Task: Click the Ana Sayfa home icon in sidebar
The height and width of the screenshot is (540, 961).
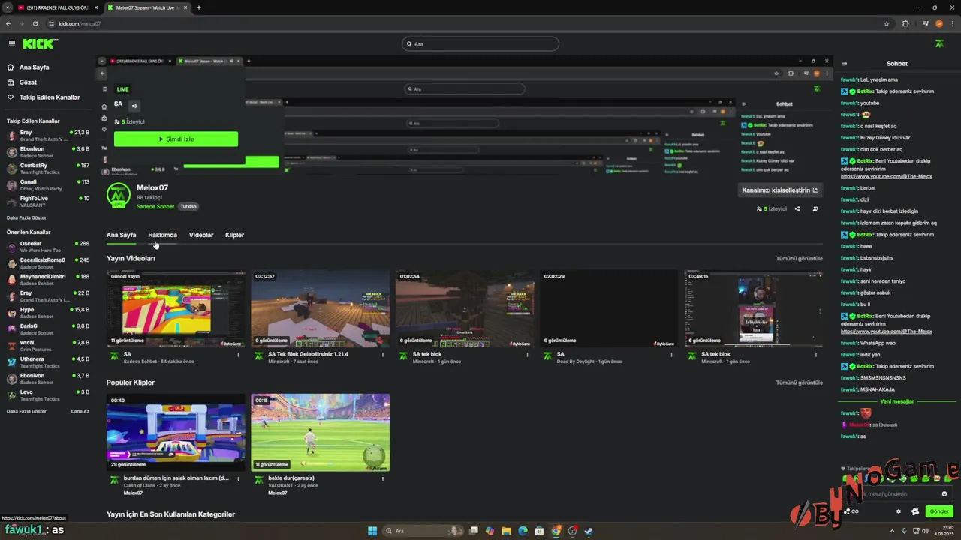Action: 11,67
